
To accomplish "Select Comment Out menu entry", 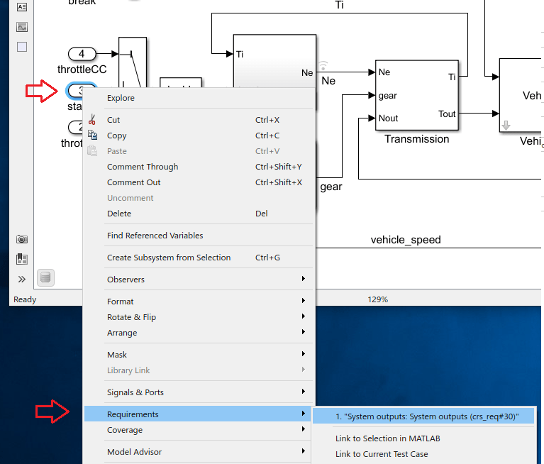I will point(133,182).
